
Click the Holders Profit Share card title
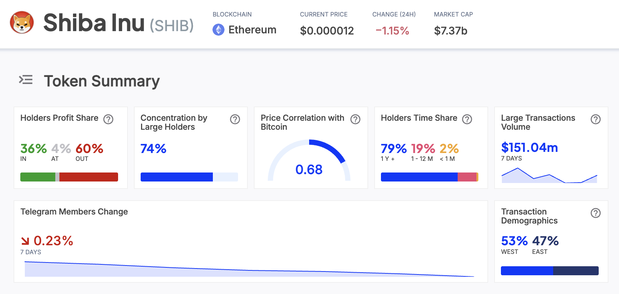tap(59, 118)
